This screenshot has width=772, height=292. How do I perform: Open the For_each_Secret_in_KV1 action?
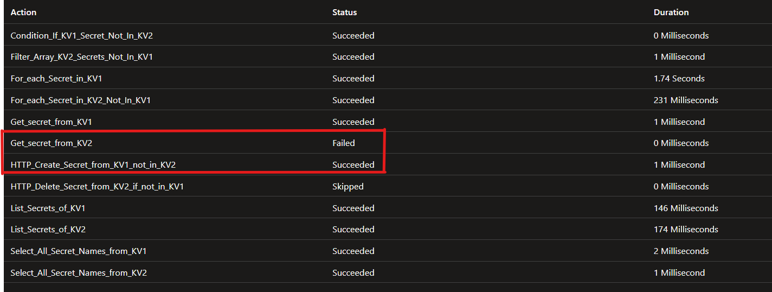(56, 79)
